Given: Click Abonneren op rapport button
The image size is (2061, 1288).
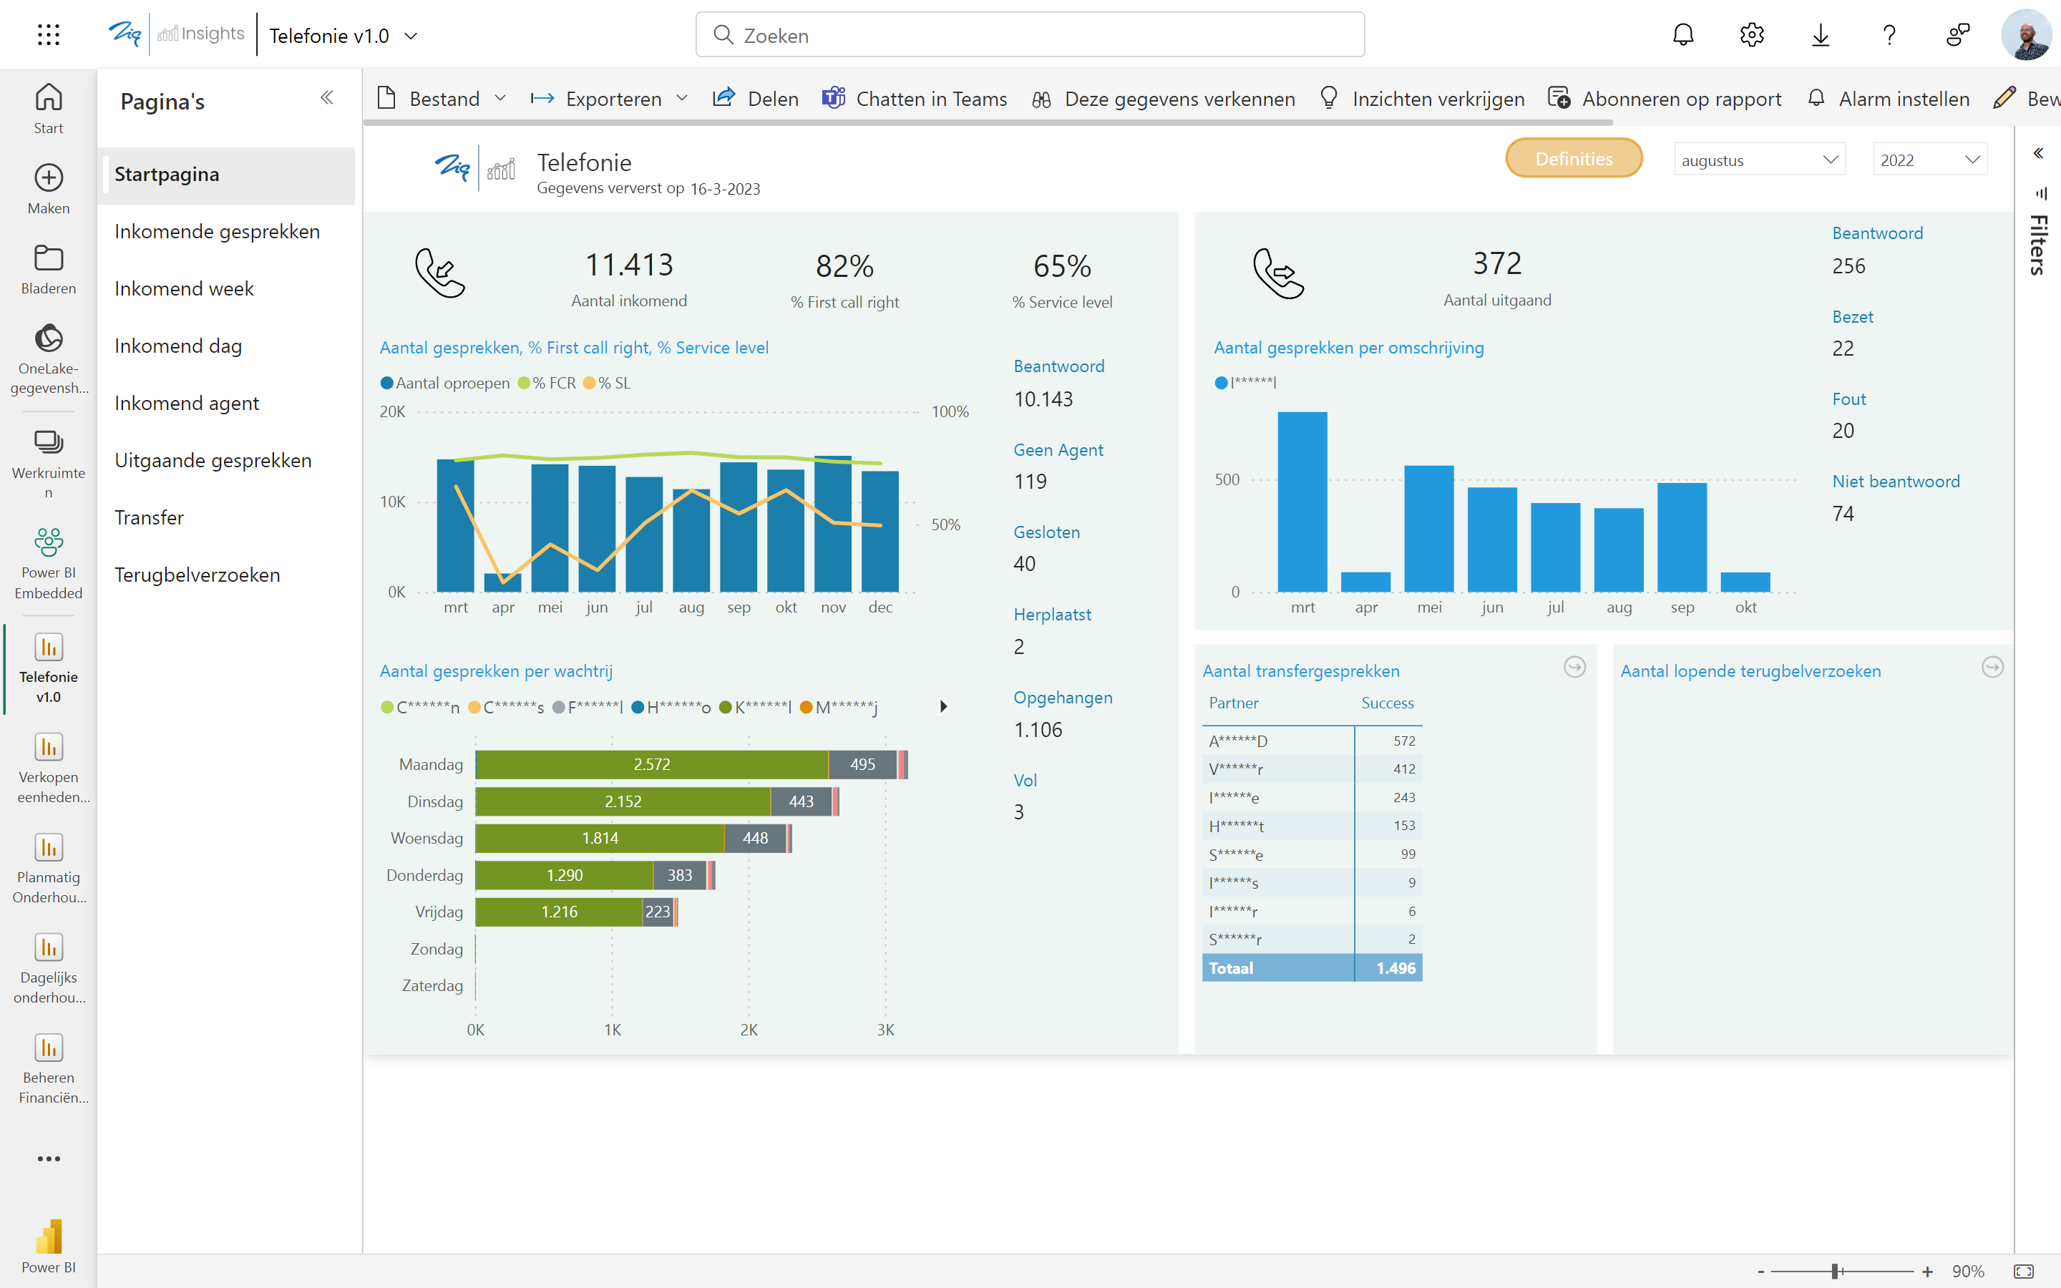Looking at the screenshot, I should click(1665, 99).
